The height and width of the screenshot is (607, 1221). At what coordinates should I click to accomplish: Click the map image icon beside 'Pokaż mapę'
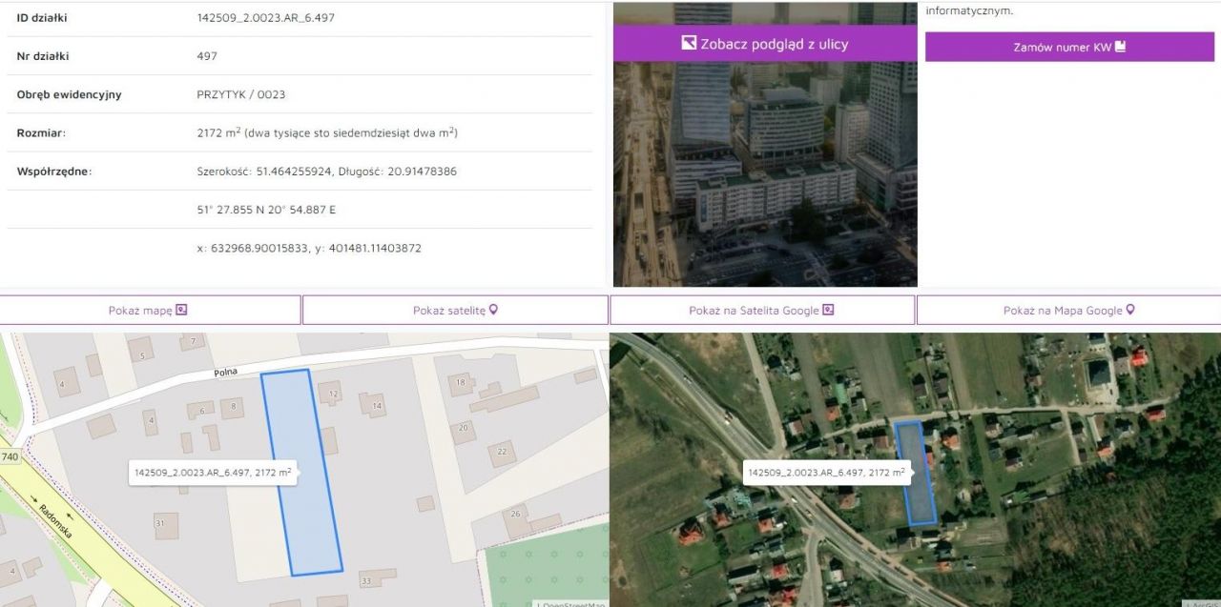[x=183, y=310]
